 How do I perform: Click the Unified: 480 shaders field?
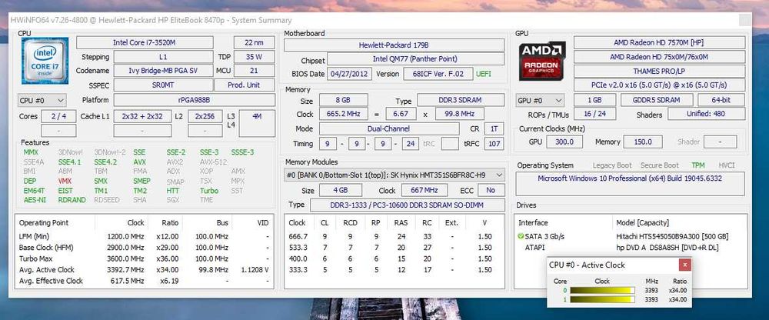706,115
